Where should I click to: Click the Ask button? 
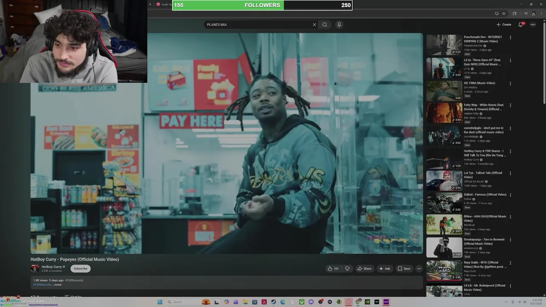click(384, 269)
